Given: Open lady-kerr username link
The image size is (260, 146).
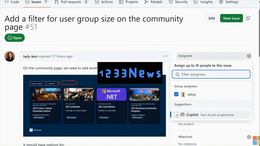Looking at the screenshot, I should (31, 56).
